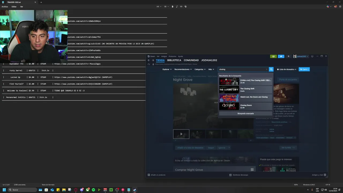Clear the Steam search text
The width and height of the screenshot is (343, 193).
pos(267,69)
